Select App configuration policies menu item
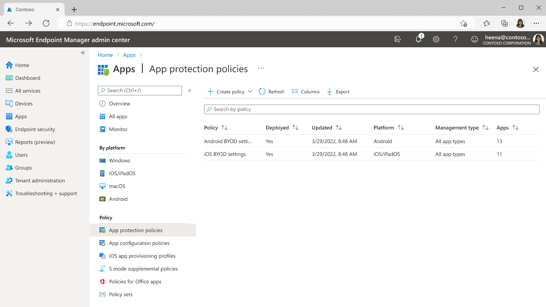The image size is (546, 307). (x=139, y=243)
